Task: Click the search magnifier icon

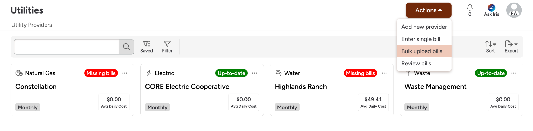Action: [126, 47]
